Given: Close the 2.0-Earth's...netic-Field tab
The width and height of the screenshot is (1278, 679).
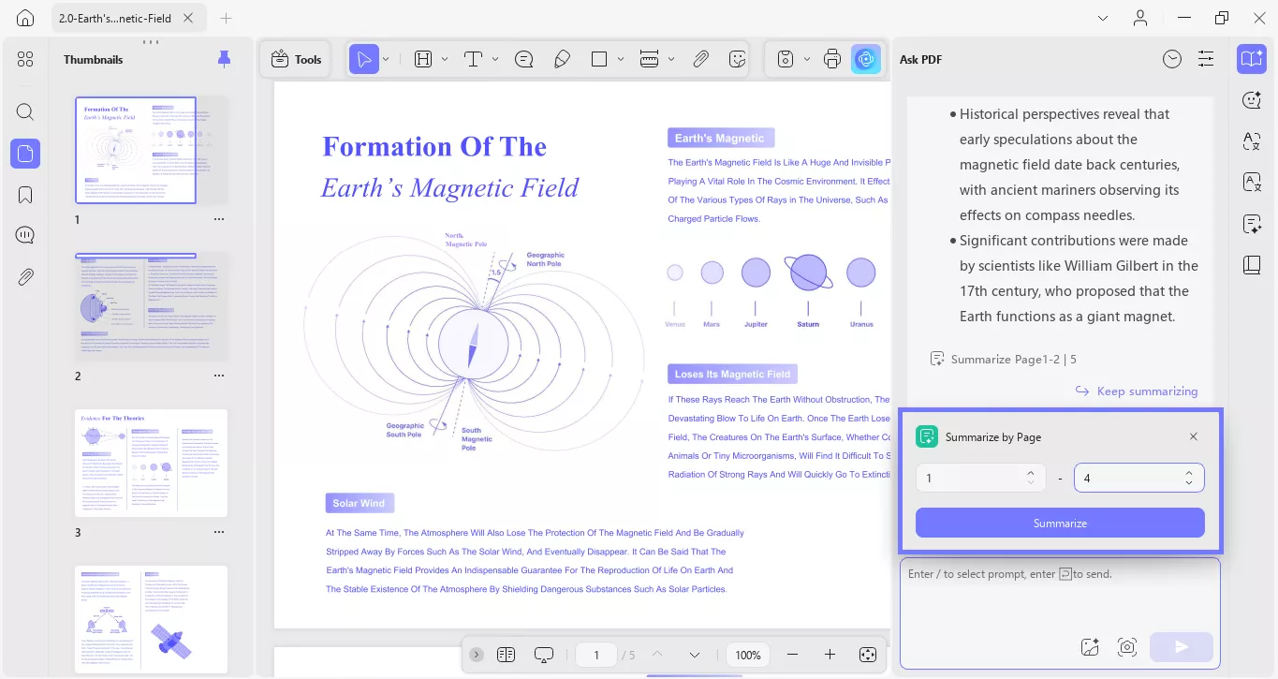Looking at the screenshot, I should coord(188,18).
